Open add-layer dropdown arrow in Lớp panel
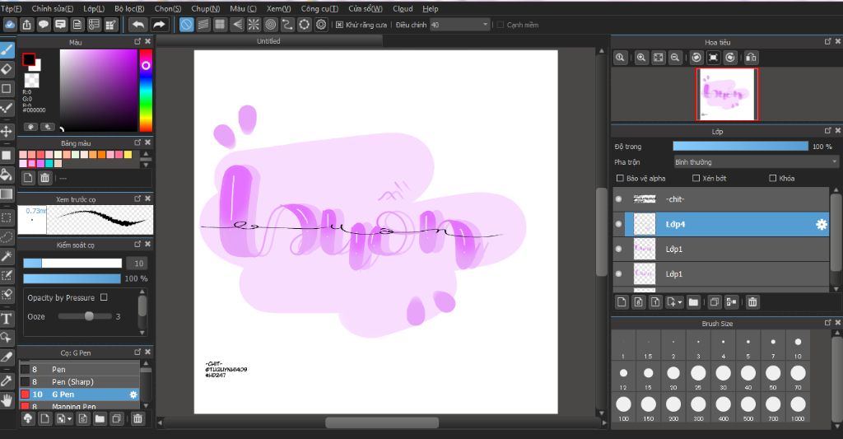This screenshot has height=439, width=843. click(x=680, y=302)
